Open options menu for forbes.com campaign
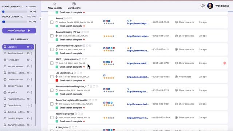The height and width of the screenshot is (131, 233). pyautogui.click(x=32, y=60)
